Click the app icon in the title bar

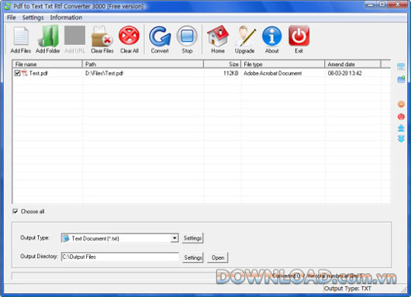click(8, 6)
